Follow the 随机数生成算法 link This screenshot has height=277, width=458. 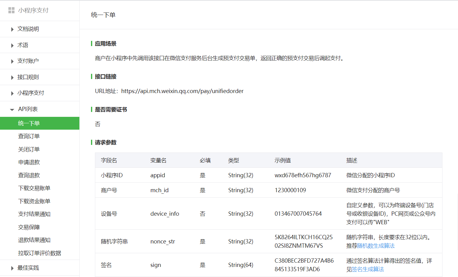pos(376,246)
